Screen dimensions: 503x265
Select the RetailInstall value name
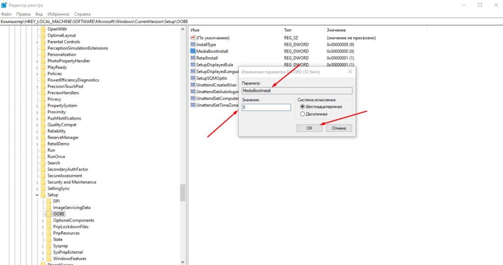click(x=207, y=58)
